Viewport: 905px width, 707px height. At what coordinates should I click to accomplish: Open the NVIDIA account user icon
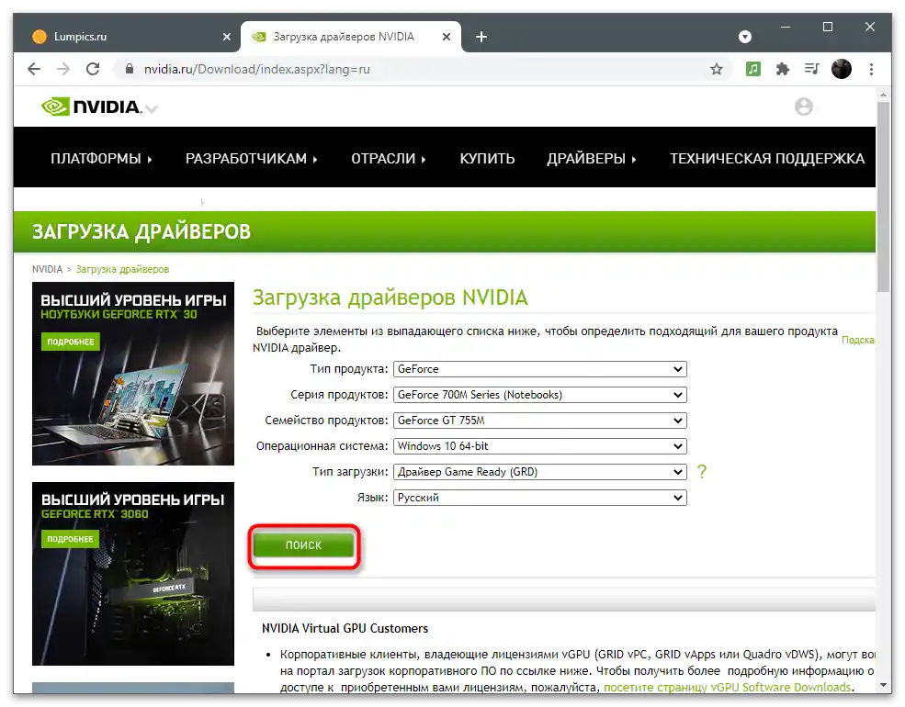[803, 107]
